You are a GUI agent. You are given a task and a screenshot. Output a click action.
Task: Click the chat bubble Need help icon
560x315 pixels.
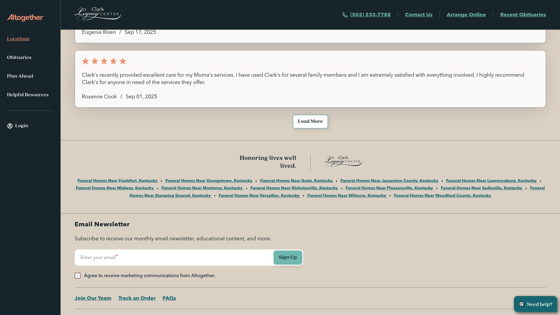(x=521, y=304)
